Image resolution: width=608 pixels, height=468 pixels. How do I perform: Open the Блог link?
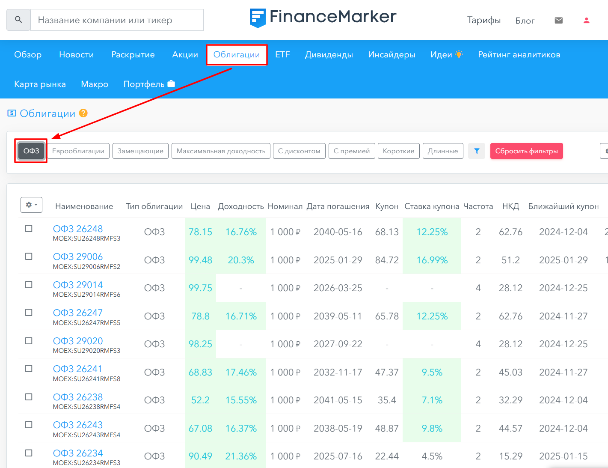point(525,20)
